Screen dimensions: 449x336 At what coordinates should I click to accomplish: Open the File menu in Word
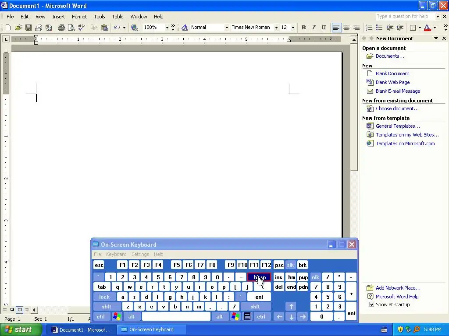tap(10, 17)
